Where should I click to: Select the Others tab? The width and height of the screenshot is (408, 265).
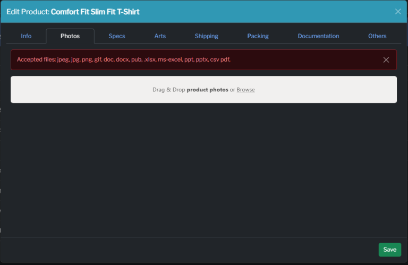(x=377, y=36)
